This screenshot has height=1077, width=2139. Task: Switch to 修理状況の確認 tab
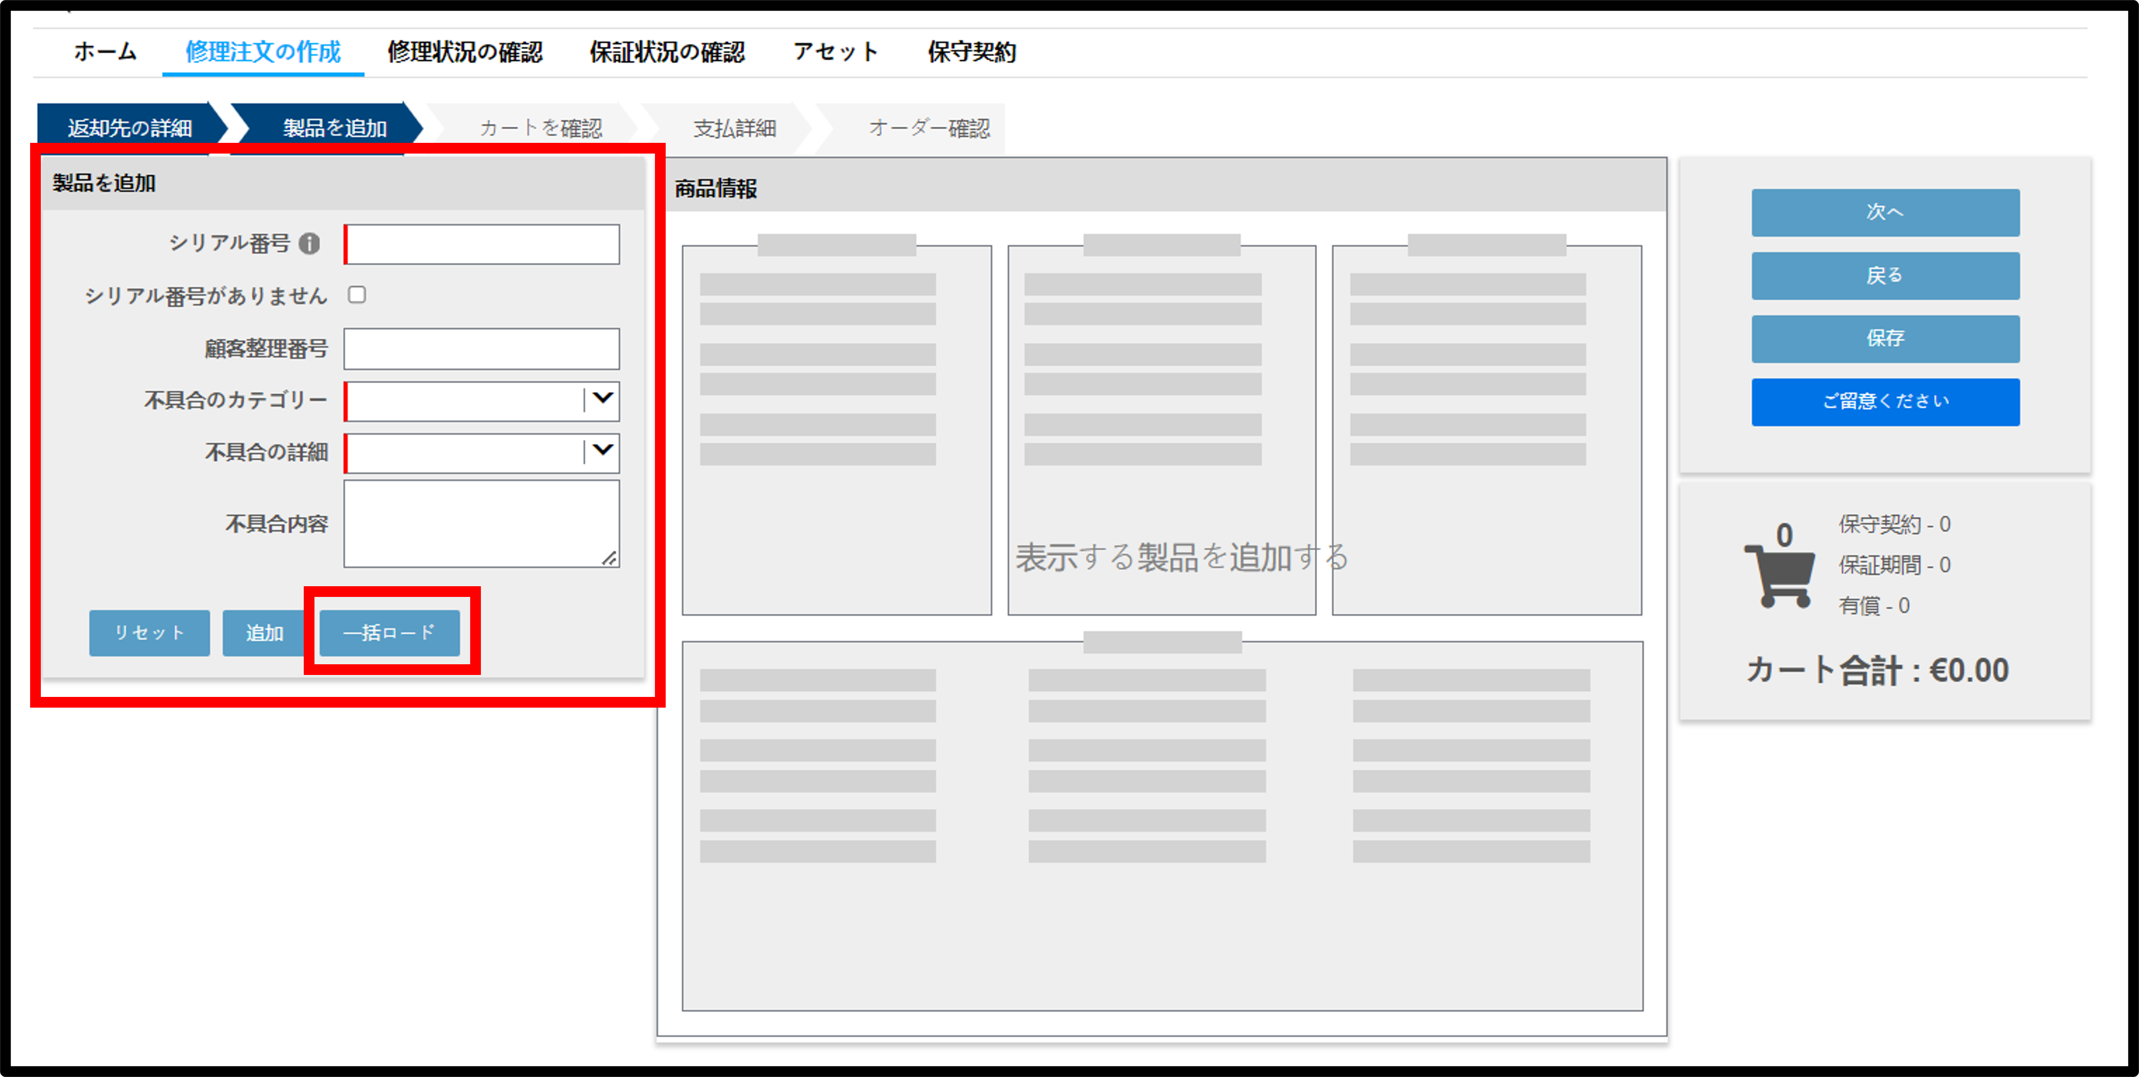pyautogui.click(x=465, y=52)
